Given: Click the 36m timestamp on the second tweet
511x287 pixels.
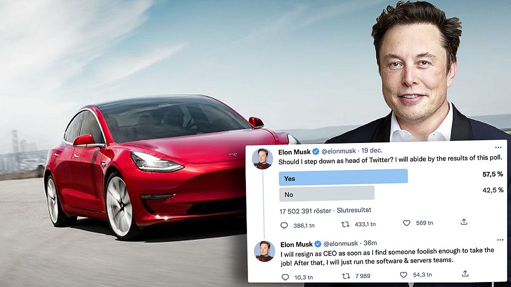Looking at the screenshot, I should pos(370,243).
